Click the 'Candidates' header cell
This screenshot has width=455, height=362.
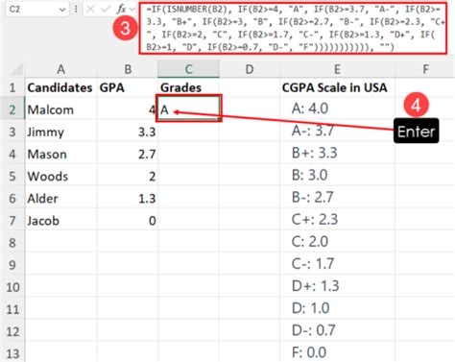point(61,87)
